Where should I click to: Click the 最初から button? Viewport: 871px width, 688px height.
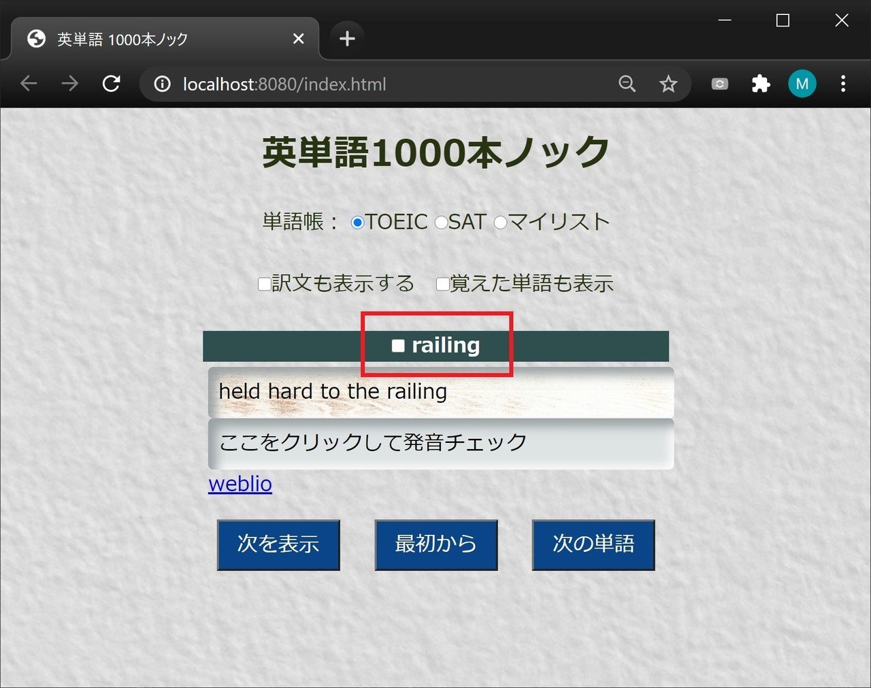(436, 544)
